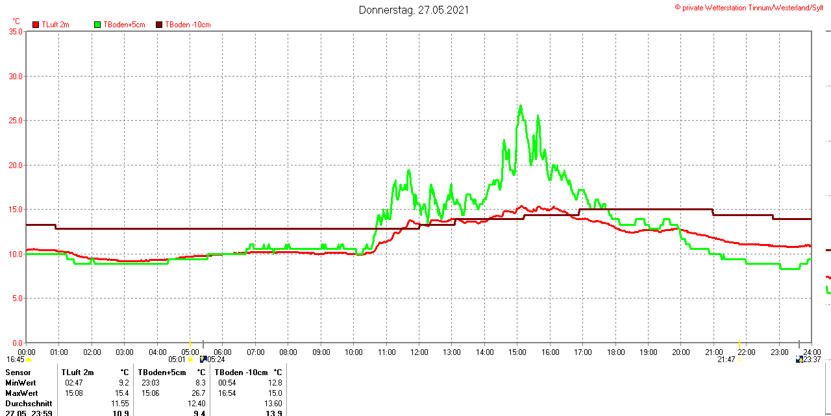This screenshot has height=416, width=831.
Task: Click the yellow sun icon next to 16:45
Action: 29,360
